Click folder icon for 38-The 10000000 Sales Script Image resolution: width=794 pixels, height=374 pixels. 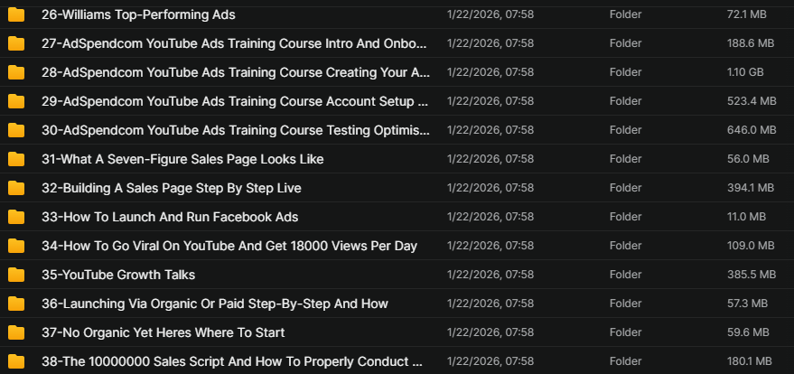coord(16,361)
